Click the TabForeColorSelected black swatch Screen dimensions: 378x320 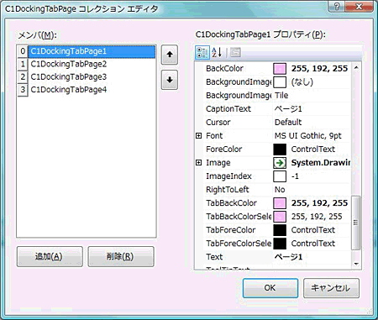coord(280,244)
